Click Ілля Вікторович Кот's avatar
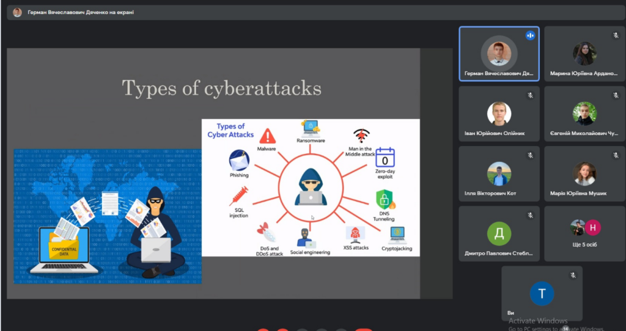Screen dimensions: 626x331 point(499,173)
